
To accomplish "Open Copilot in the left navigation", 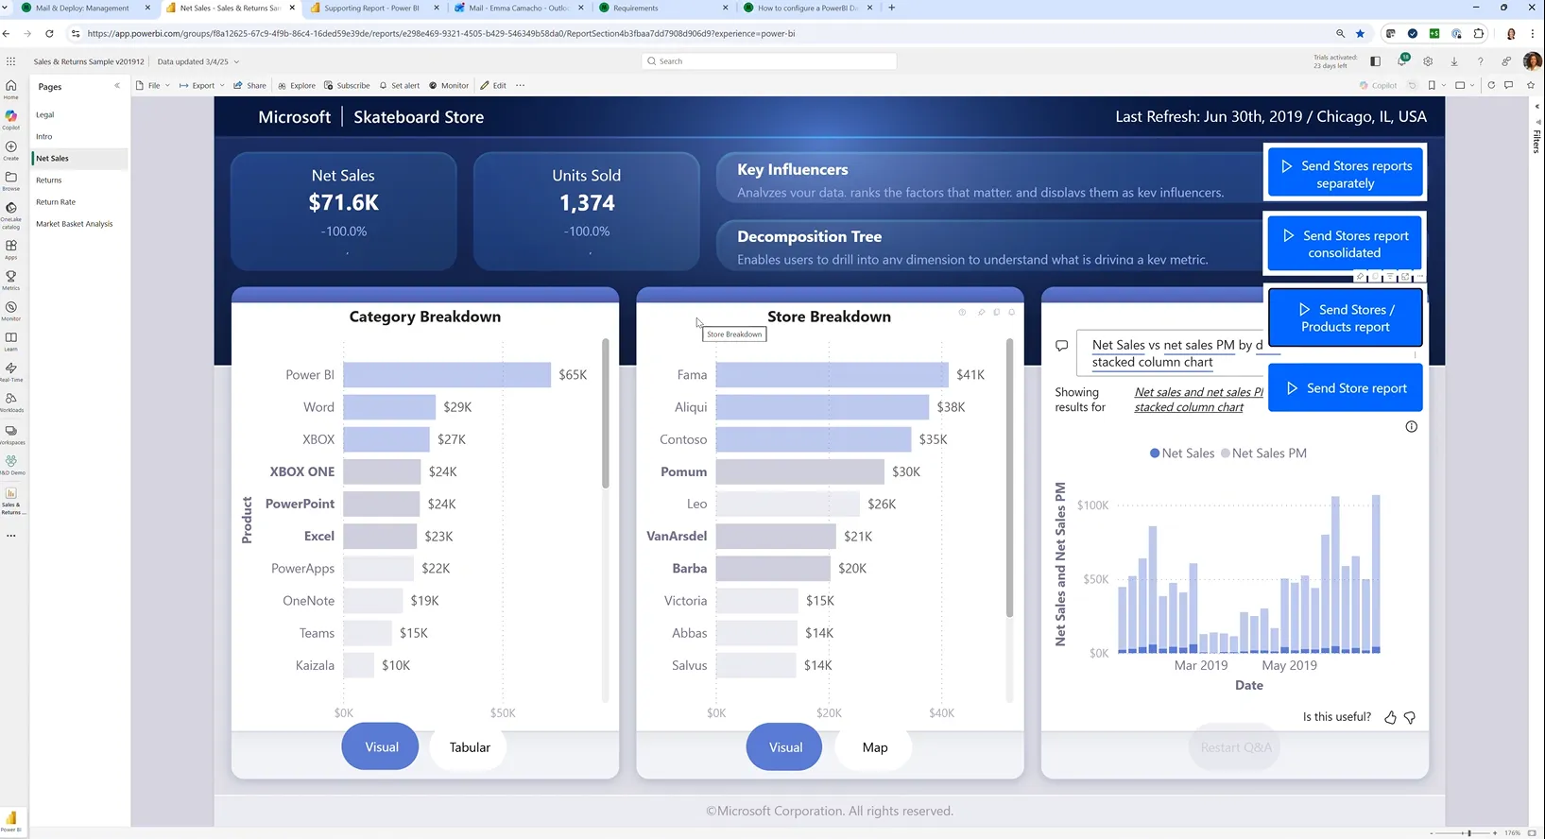I will click(x=10, y=119).
